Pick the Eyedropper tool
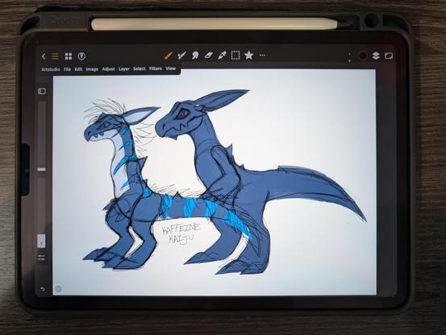 (x=222, y=56)
